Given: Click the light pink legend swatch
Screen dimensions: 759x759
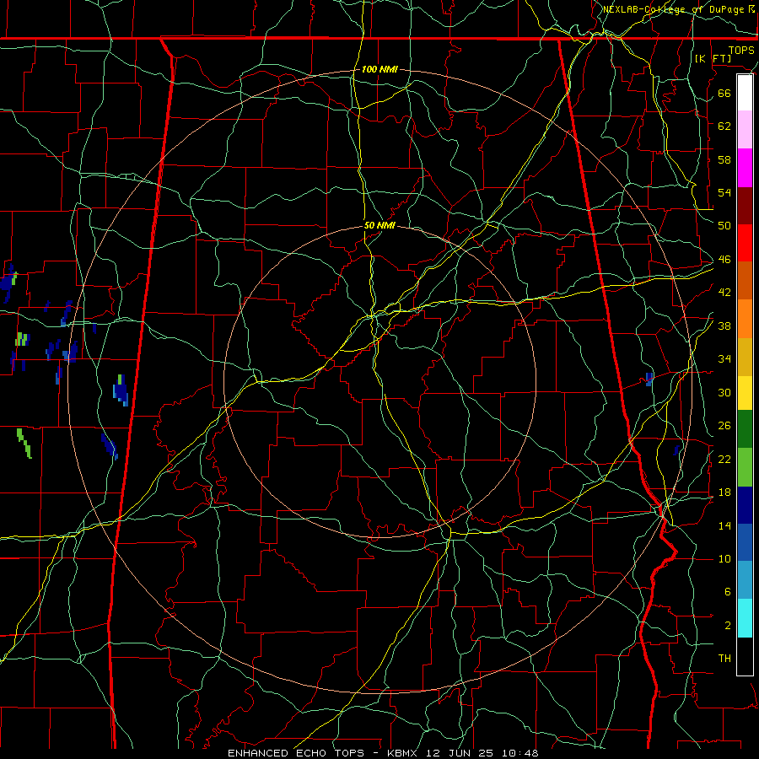Looking at the screenshot, I should [x=745, y=130].
